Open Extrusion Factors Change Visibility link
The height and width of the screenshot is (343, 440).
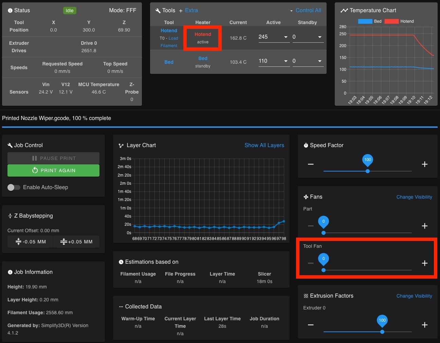point(414,296)
